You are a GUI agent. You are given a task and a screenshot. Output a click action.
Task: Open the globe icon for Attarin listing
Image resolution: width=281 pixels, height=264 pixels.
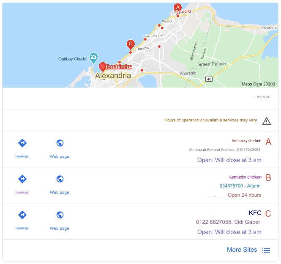[60, 179]
